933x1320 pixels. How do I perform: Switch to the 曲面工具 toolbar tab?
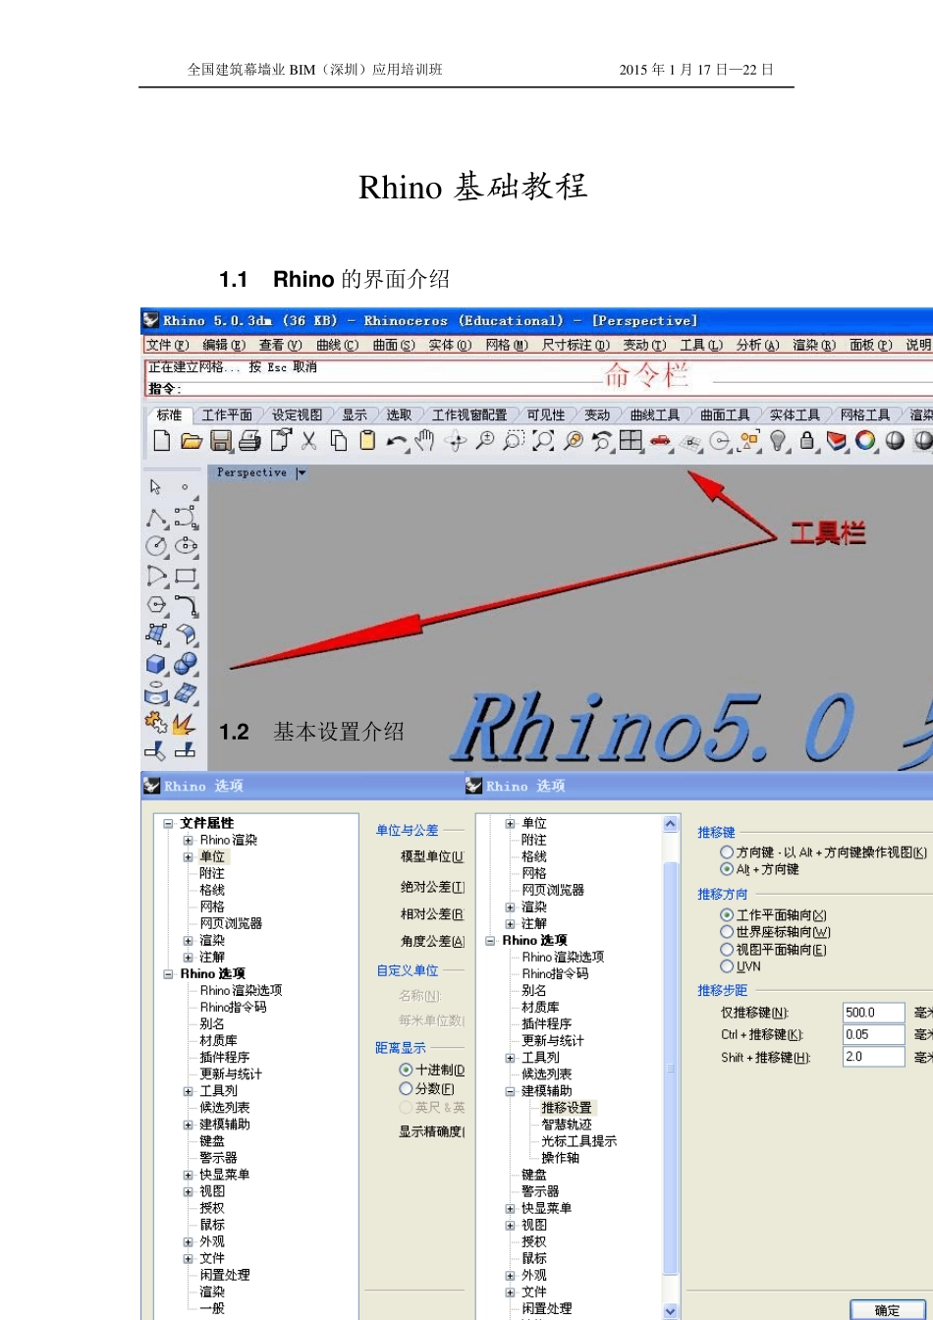(725, 415)
